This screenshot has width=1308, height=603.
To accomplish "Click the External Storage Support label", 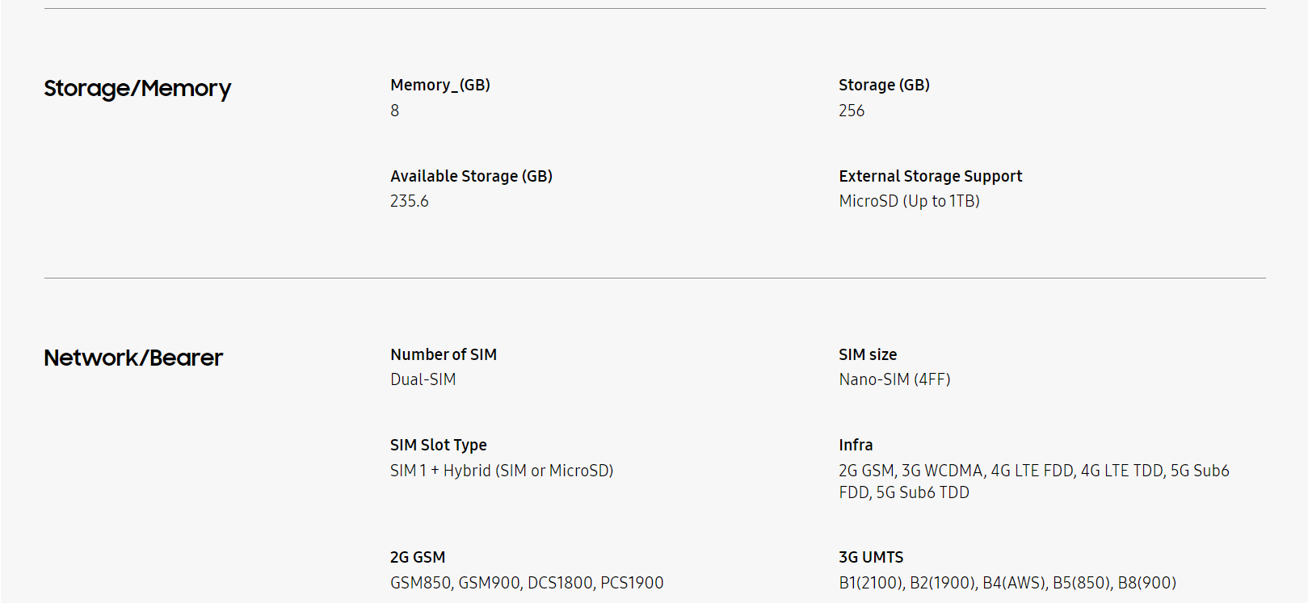I will [930, 176].
